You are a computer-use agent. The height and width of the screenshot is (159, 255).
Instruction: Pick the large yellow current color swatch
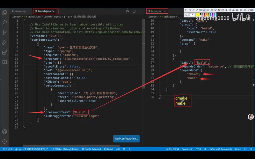197,15
